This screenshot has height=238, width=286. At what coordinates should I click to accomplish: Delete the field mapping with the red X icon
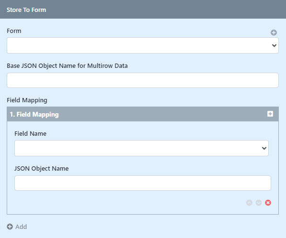268,203
